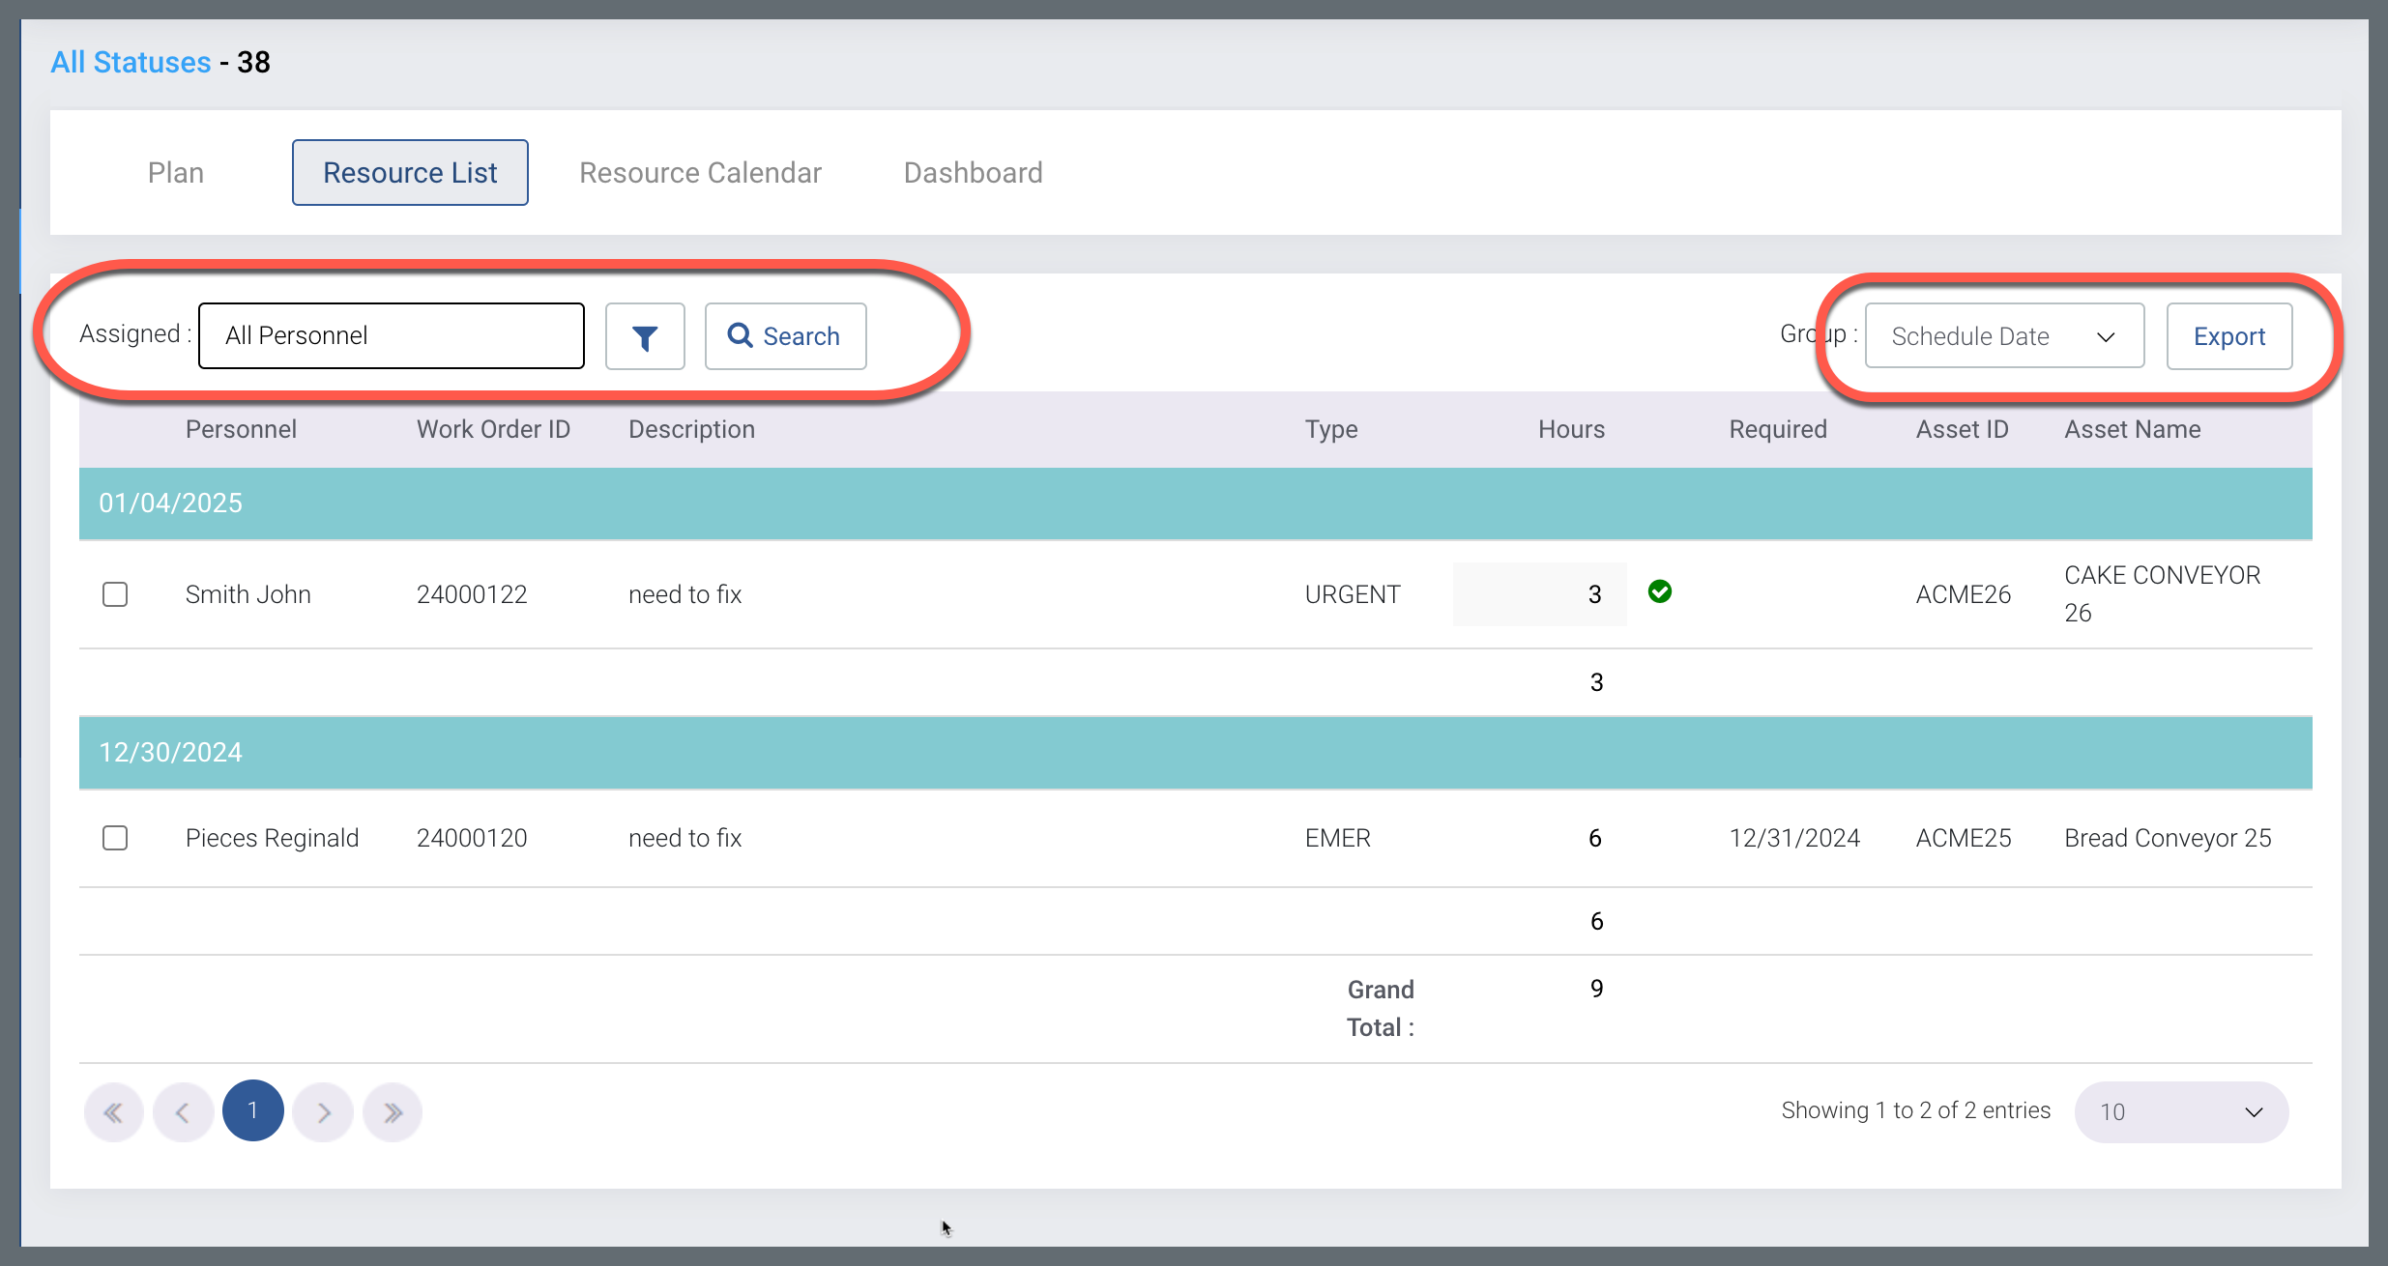Go to next page arrow
The height and width of the screenshot is (1266, 2388).
323,1112
